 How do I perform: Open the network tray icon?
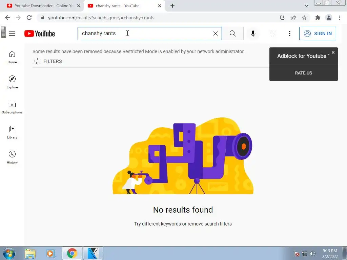[x=305, y=254]
